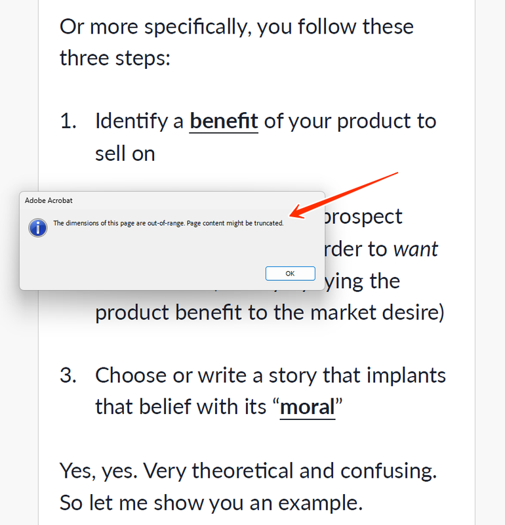Click list number 3 marker
Screen dimensions: 505x525
coord(69,375)
